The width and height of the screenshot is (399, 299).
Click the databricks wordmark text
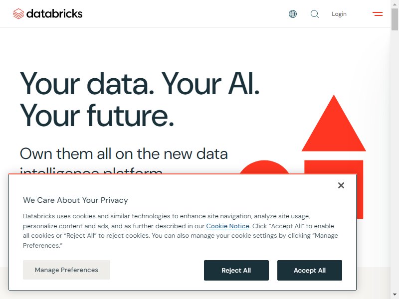point(54,14)
